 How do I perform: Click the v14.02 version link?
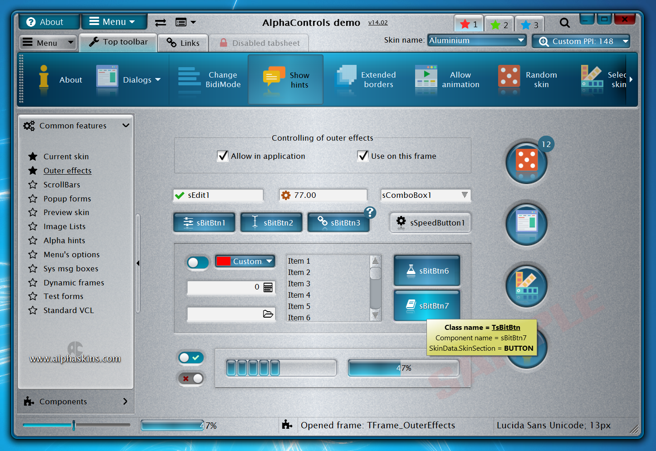(378, 23)
